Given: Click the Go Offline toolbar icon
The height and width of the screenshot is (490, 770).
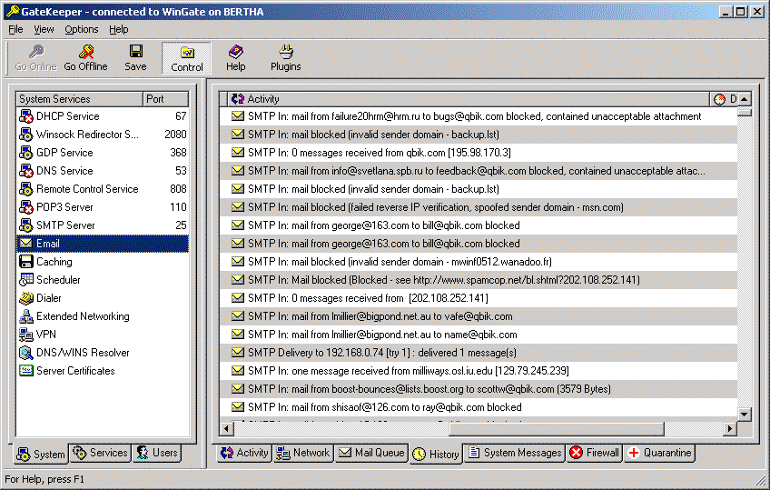Looking at the screenshot, I should tap(86, 52).
